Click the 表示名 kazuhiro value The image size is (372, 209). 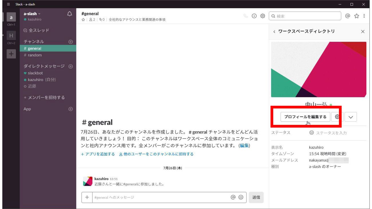[316, 148]
